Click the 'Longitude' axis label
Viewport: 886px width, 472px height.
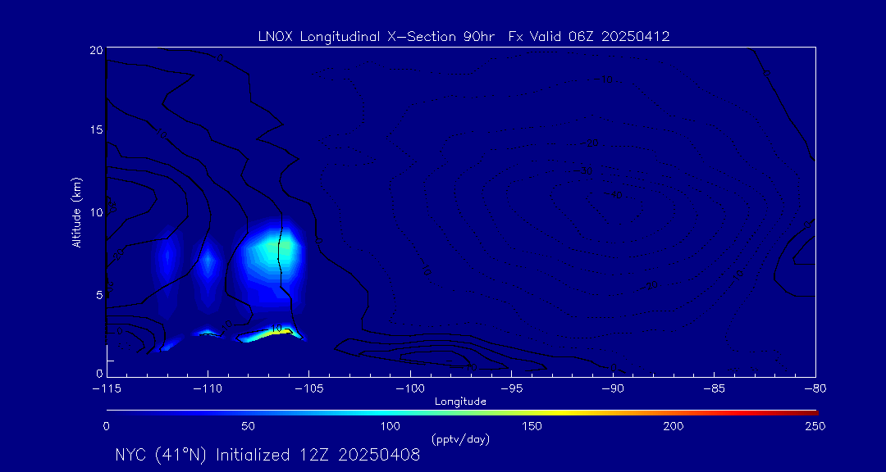pyautogui.click(x=460, y=402)
